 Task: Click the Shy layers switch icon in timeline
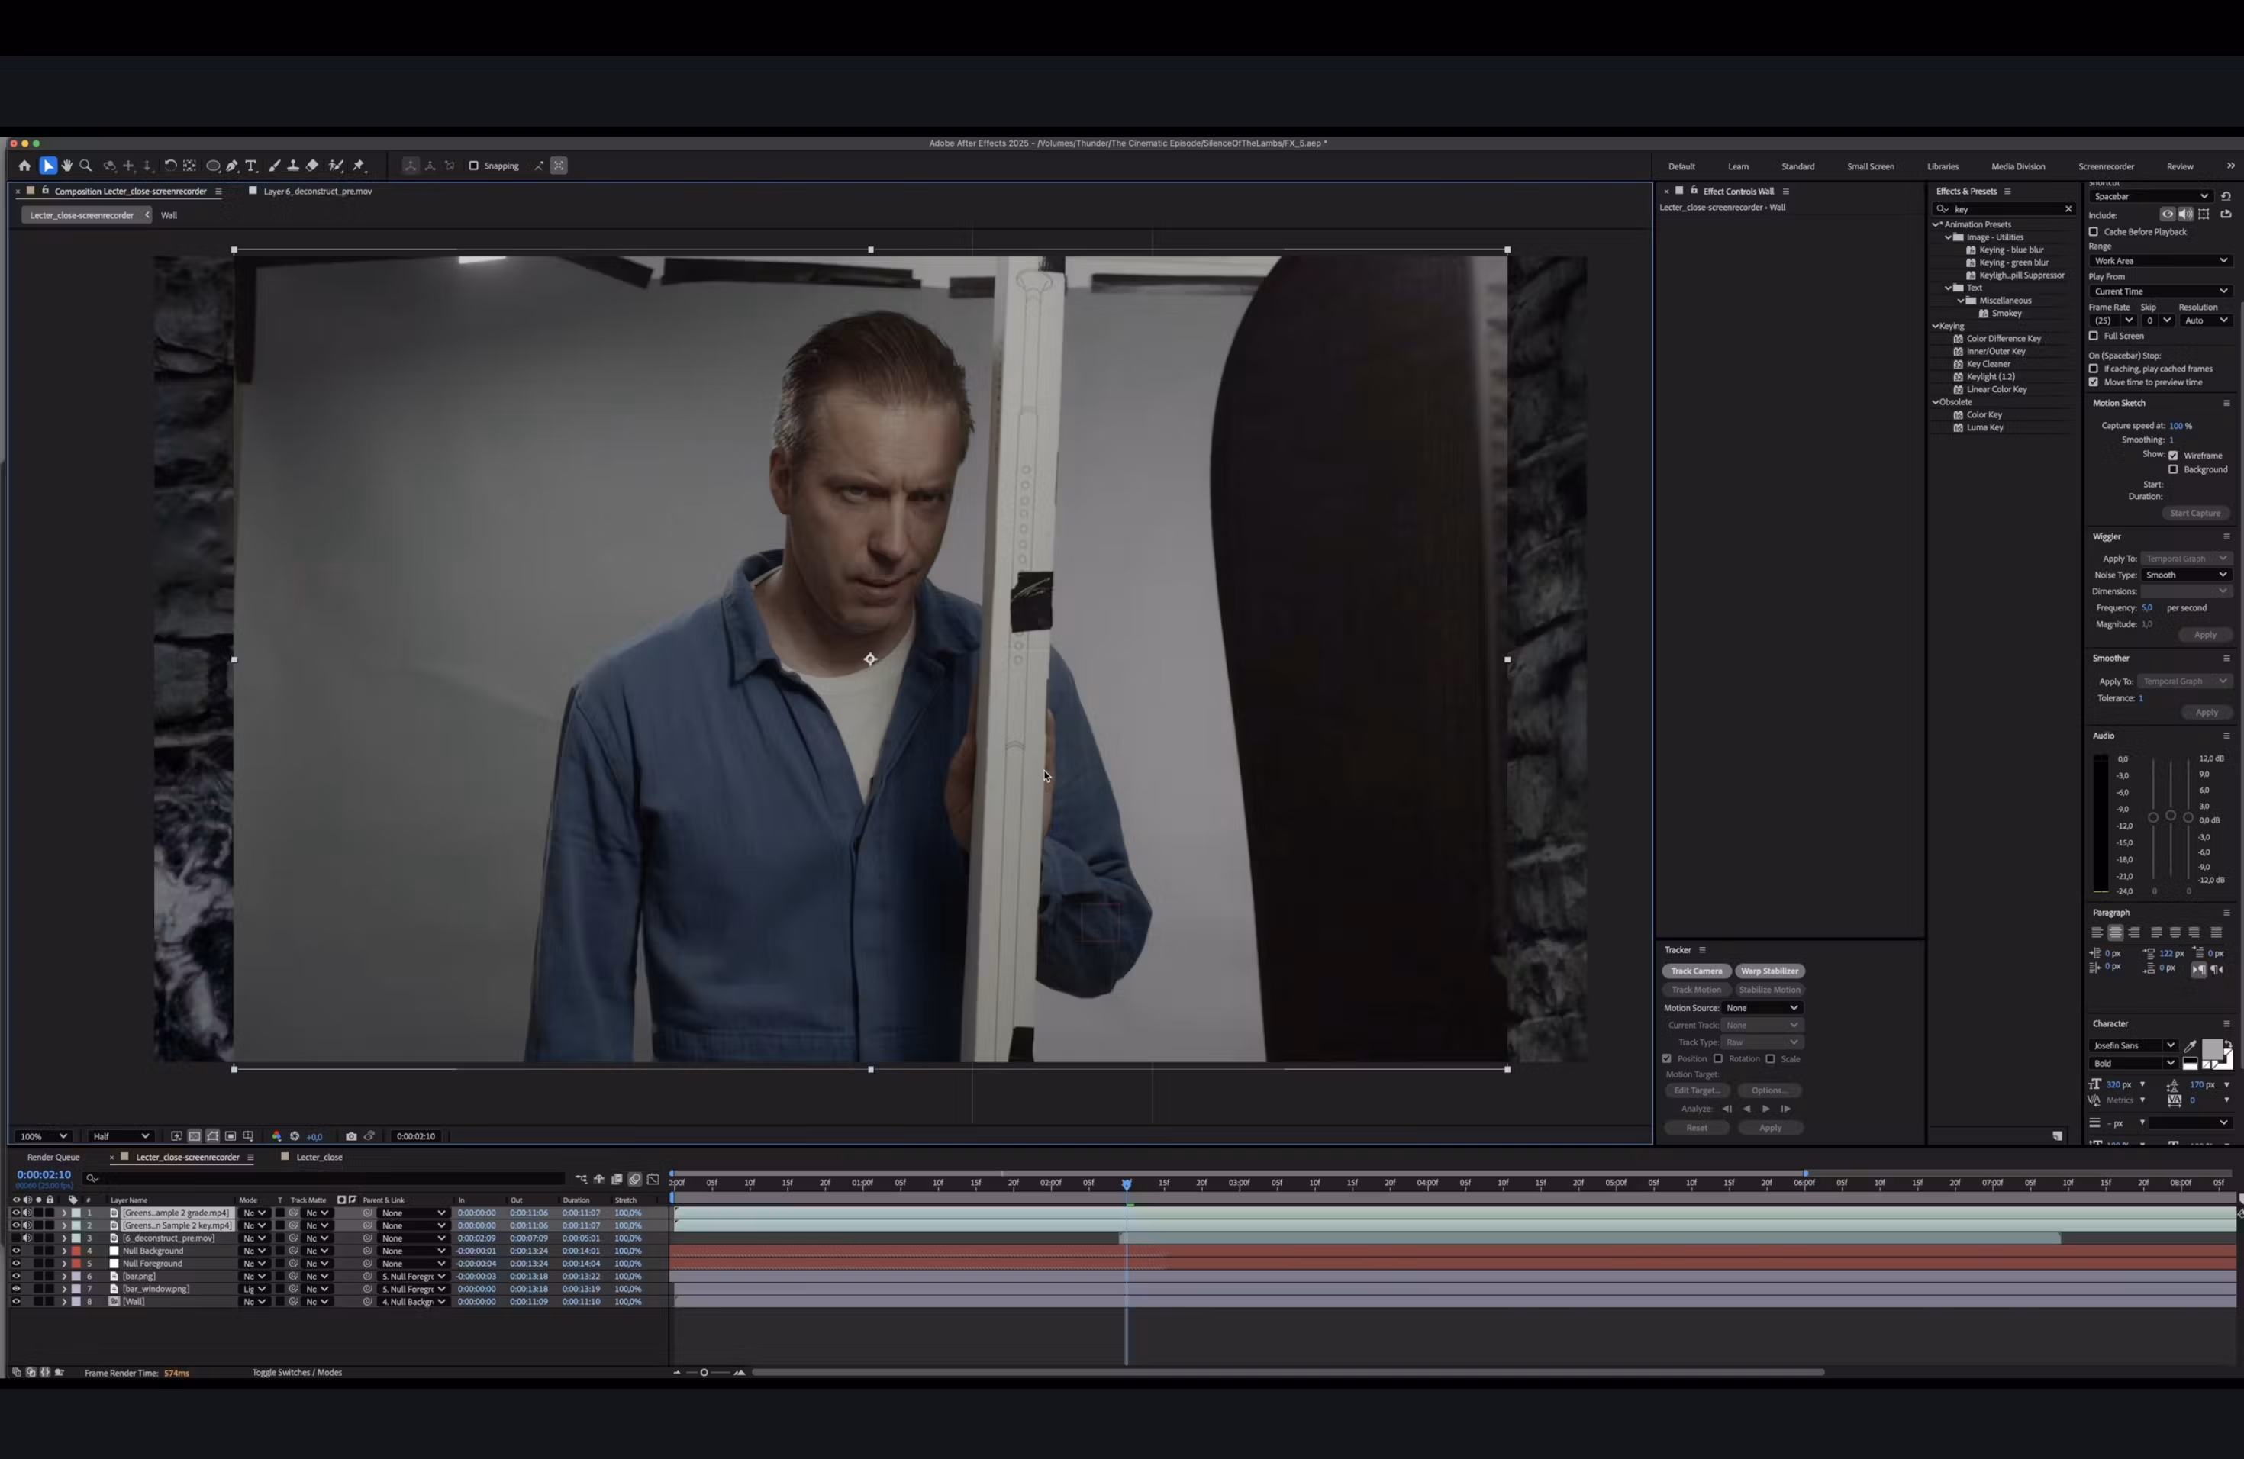(x=598, y=1178)
